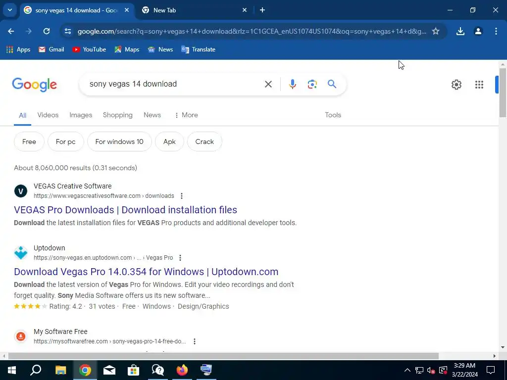Click VEGAS Creative Software site icon
Viewport: 507px width, 380px height.
pyautogui.click(x=21, y=191)
